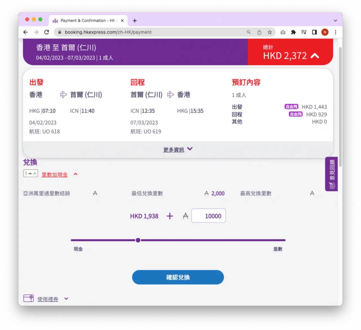
Task: Click the 里數 end of the slider
Action: (x=278, y=249)
